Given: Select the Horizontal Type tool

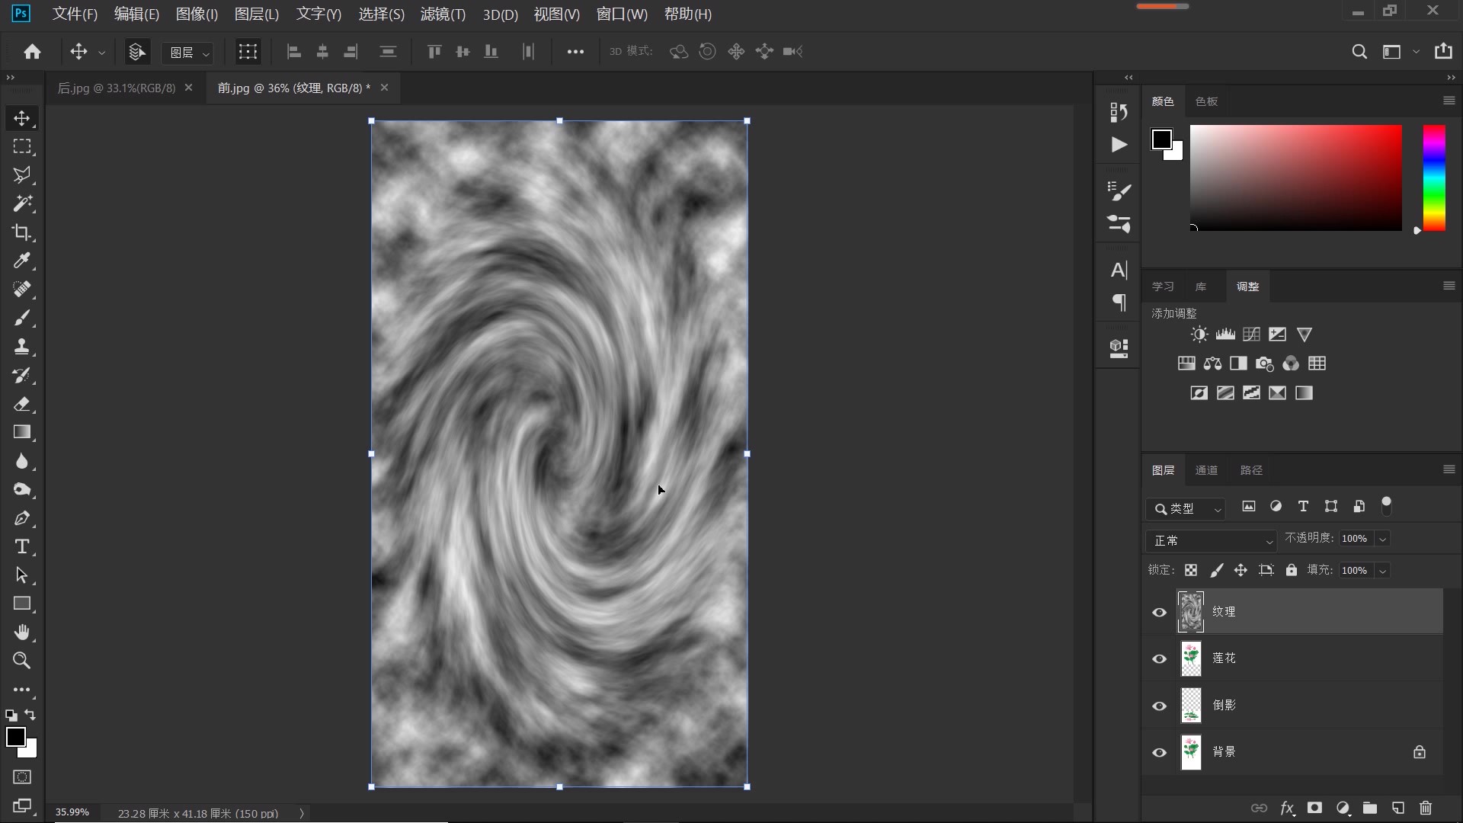Looking at the screenshot, I should (x=21, y=546).
